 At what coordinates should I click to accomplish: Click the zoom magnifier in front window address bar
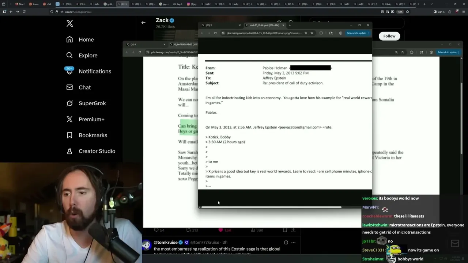[306, 33]
